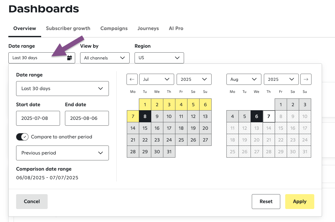The image size is (335, 222).
Task: Click the calendar icon in Date range field
Action: point(70,58)
